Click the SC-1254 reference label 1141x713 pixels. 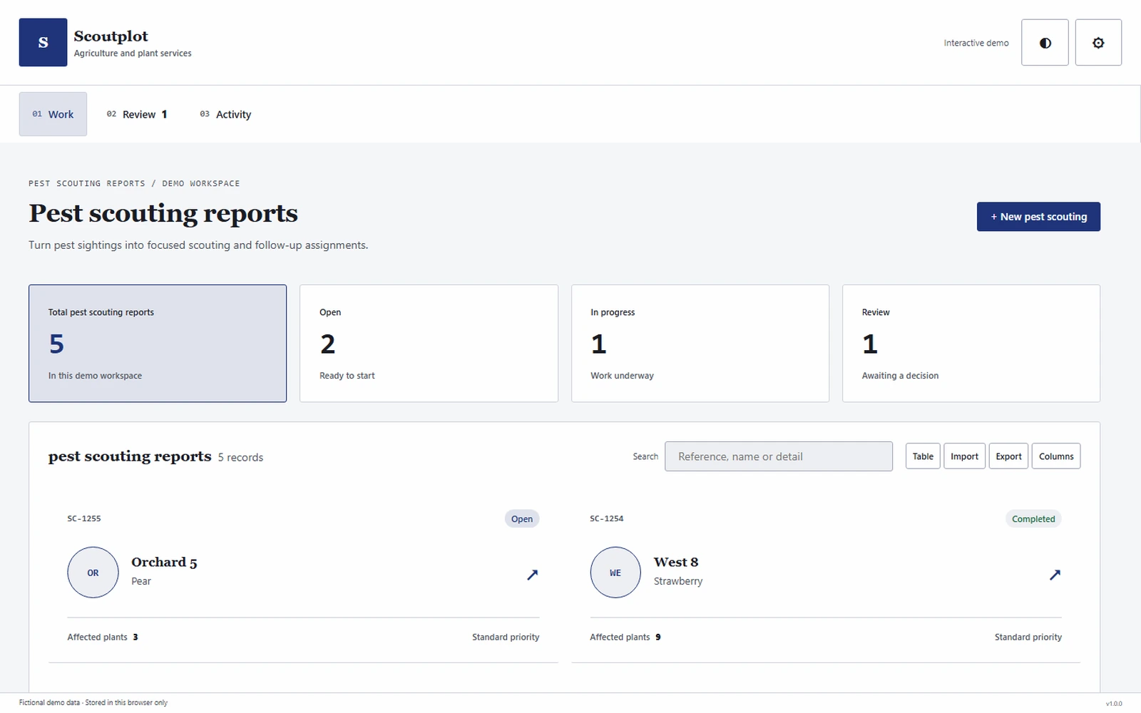coord(607,518)
